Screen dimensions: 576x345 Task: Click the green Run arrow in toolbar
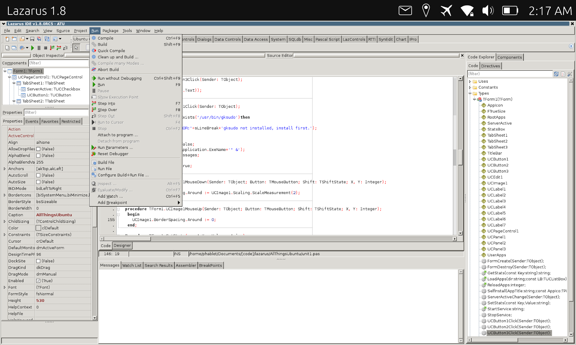[x=32, y=48]
